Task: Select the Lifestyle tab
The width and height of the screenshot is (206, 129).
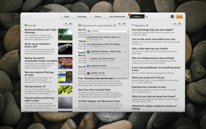Action: (137, 17)
